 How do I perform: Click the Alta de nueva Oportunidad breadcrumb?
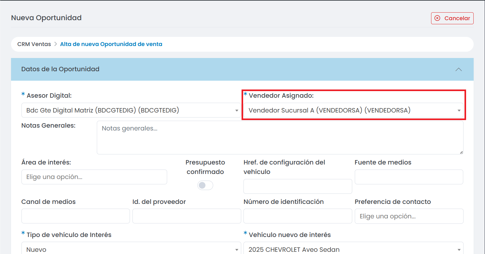111,44
